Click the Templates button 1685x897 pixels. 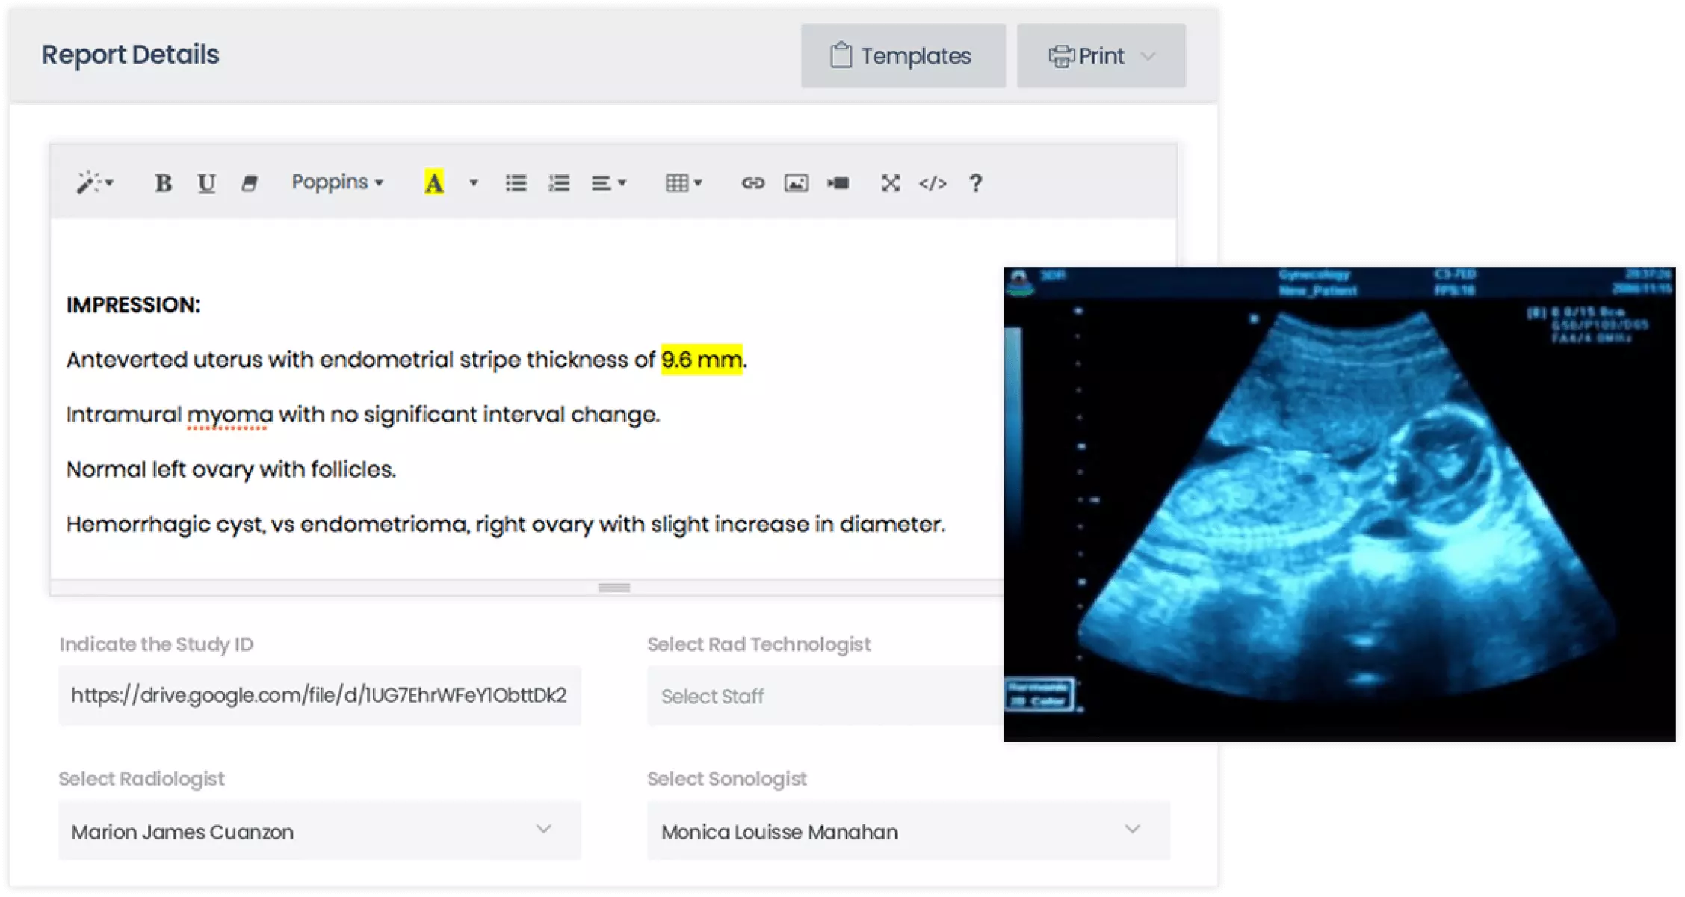[903, 55]
